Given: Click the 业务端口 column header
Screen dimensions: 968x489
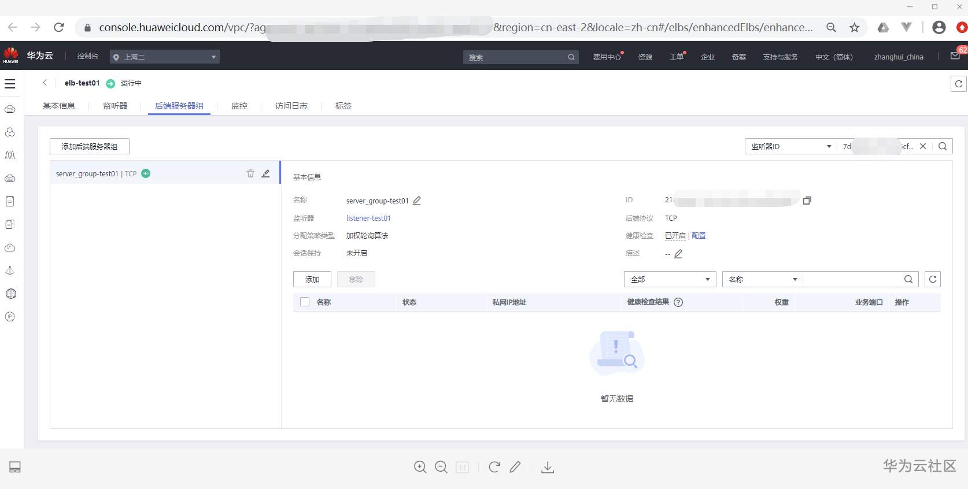Looking at the screenshot, I should click(x=869, y=302).
